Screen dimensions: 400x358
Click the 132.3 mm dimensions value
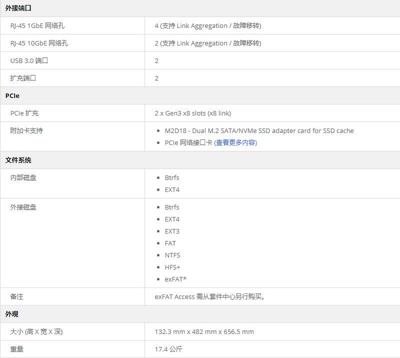204,331
